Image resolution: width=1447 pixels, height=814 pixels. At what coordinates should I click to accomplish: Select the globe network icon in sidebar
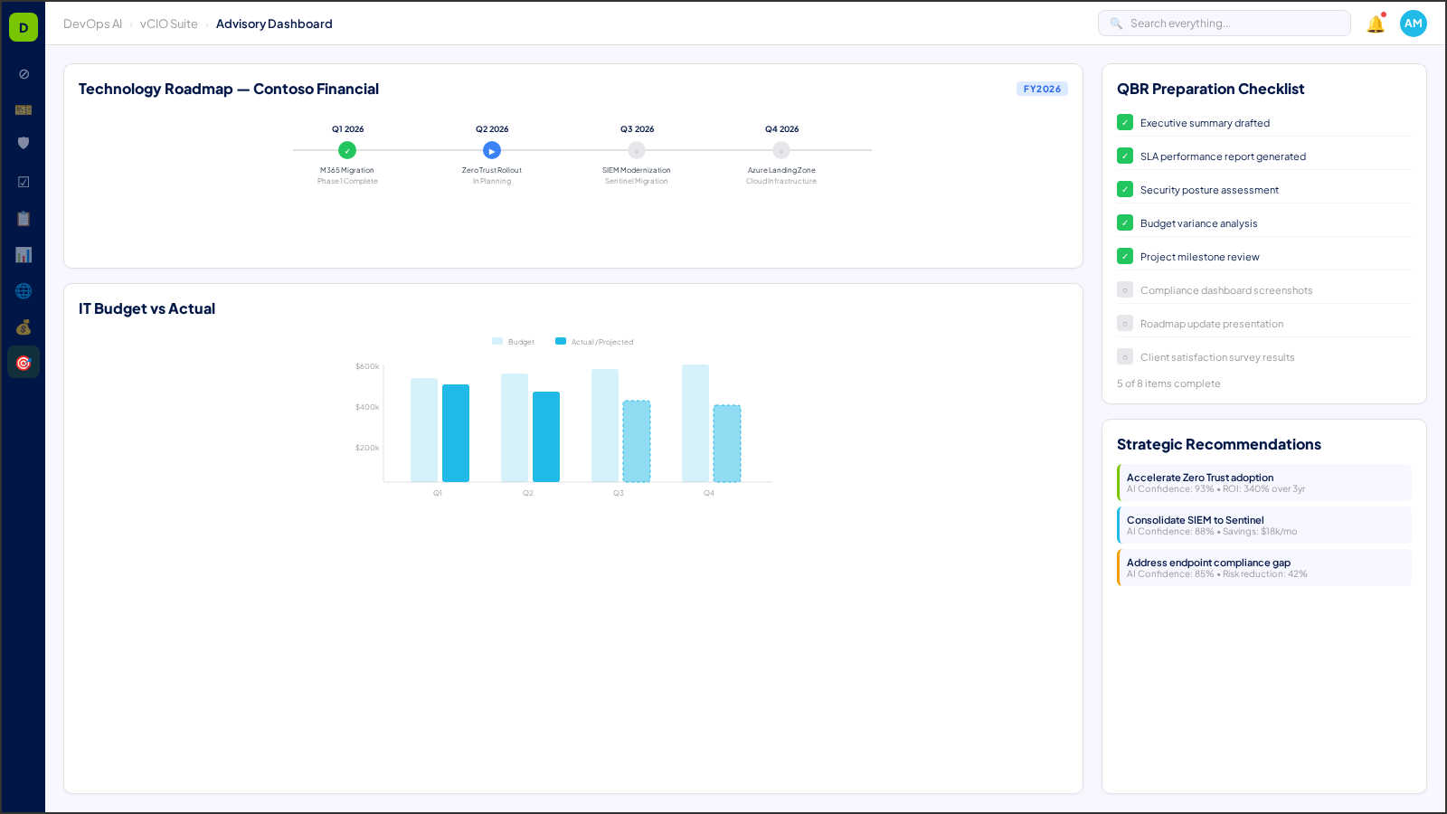coord(24,290)
